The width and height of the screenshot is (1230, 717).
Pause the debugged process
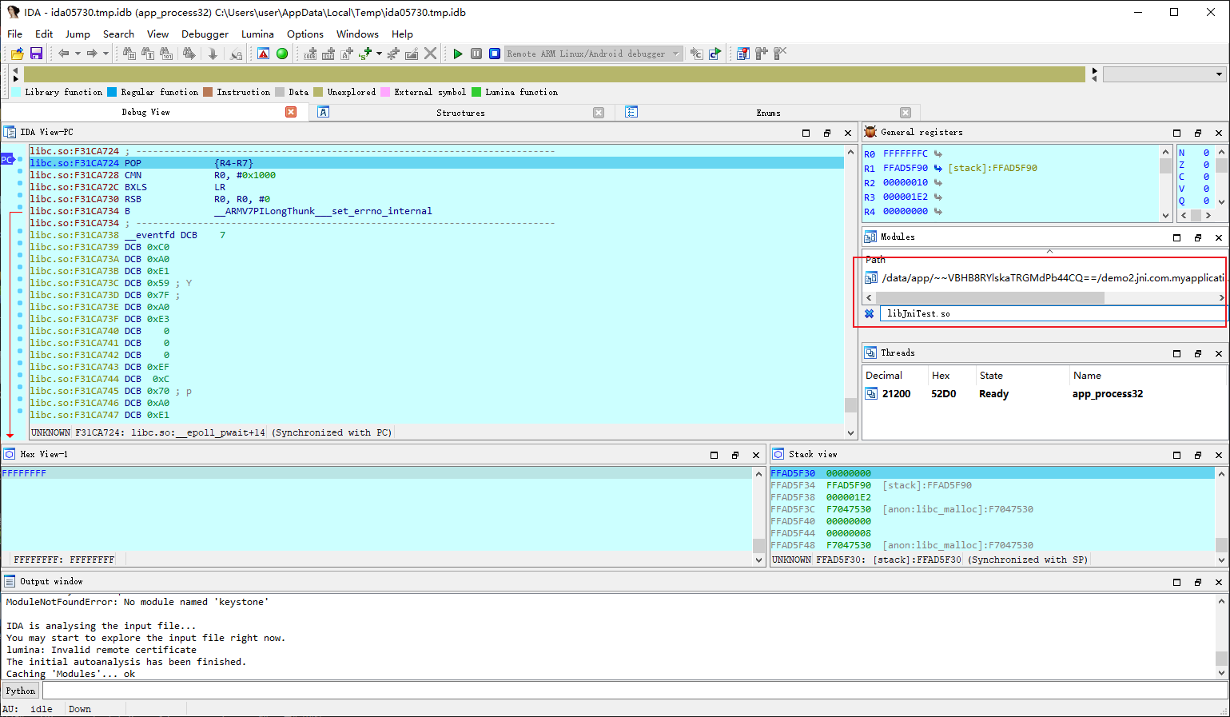click(476, 54)
